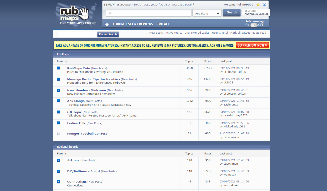Click the RubMaps category header
The width and height of the screenshot is (327, 191).
[63, 54]
